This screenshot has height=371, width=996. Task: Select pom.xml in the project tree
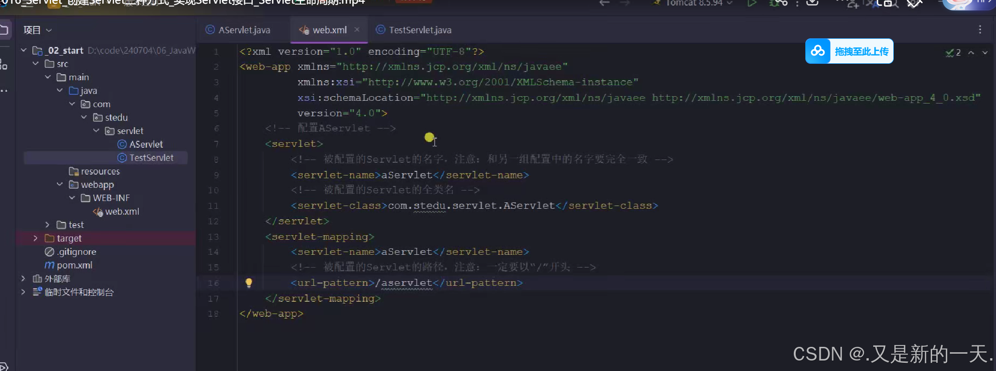(74, 265)
